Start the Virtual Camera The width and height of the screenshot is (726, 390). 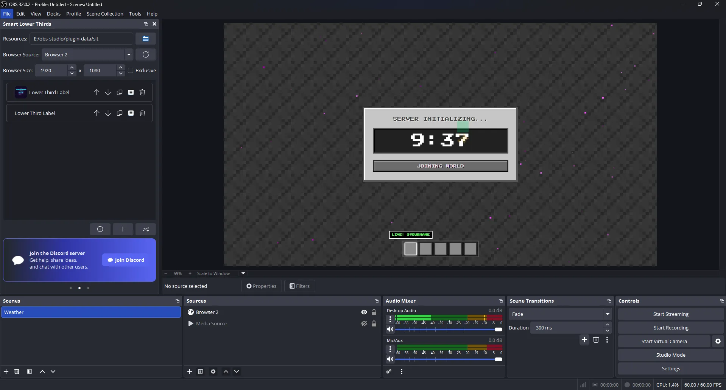pyautogui.click(x=664, y=341)
